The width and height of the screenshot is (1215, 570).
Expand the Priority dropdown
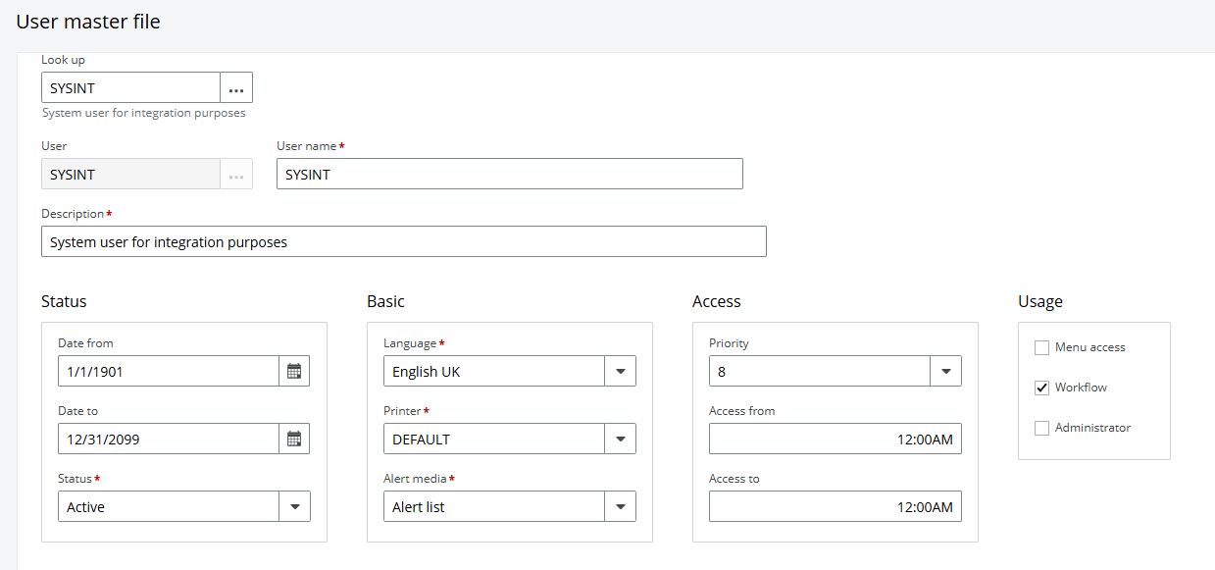(946, 371)
